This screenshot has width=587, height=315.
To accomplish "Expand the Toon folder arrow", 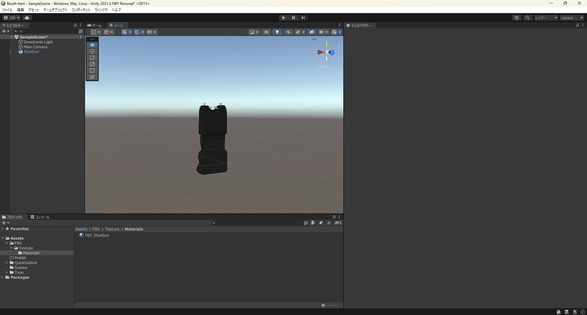I will point(7,273).
